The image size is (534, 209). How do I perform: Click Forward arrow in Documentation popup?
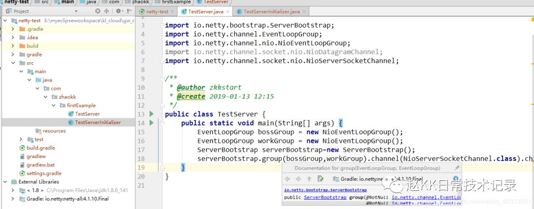coord(298,179)
